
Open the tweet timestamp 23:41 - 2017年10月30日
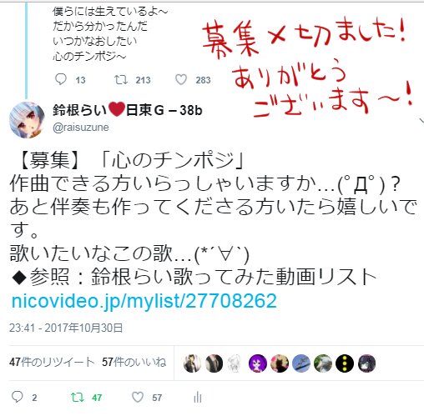66,328
